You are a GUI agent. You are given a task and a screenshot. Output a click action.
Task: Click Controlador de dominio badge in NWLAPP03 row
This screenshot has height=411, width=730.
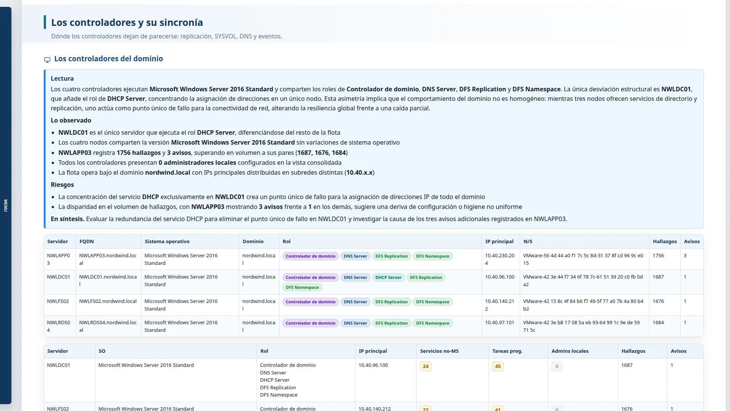click(x=310, y=256)
